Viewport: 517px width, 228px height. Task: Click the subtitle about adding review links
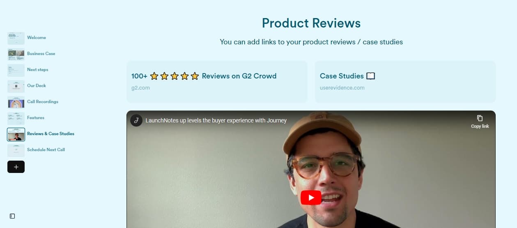(311, 42)
